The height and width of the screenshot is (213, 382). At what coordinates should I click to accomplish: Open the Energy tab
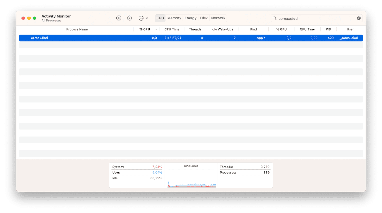coord(190,18)
